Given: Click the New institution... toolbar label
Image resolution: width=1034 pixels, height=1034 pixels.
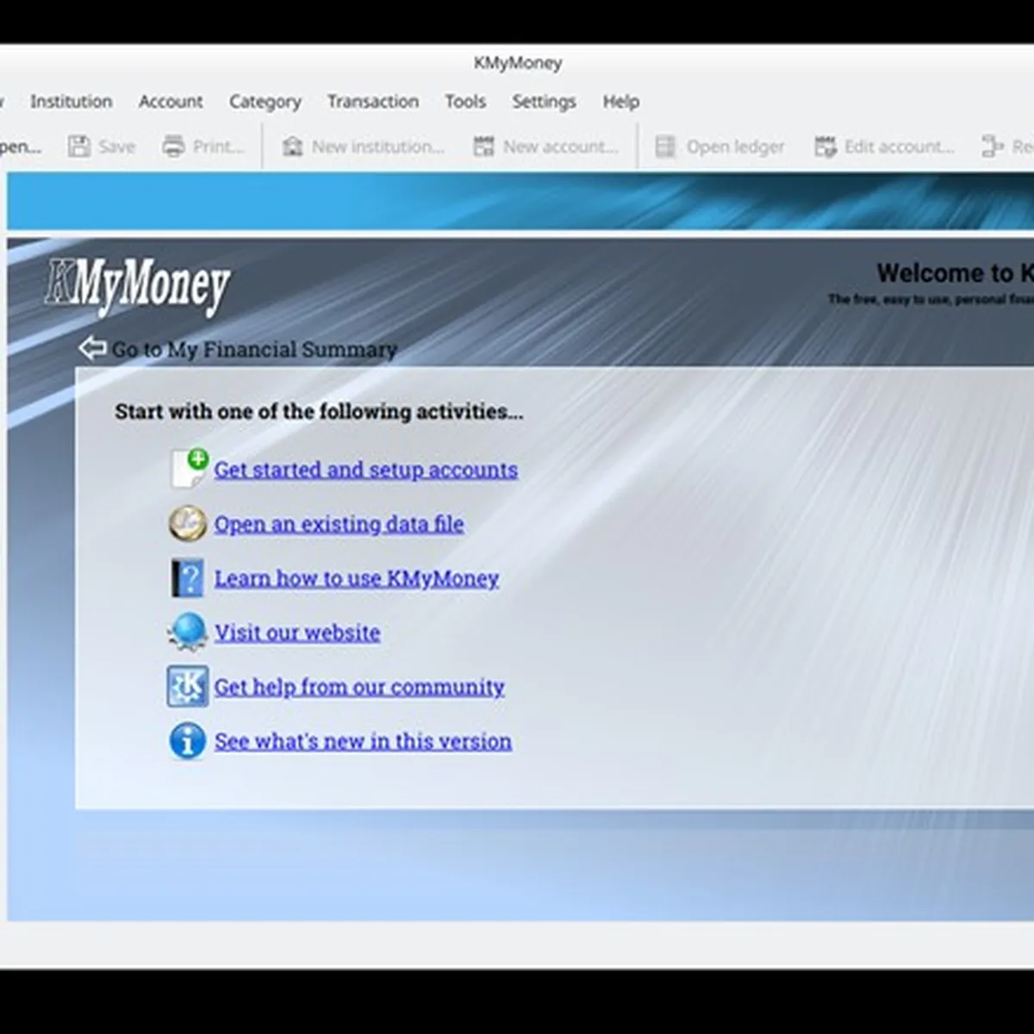Looking at the screenshot, I should (x=378, y=146).
